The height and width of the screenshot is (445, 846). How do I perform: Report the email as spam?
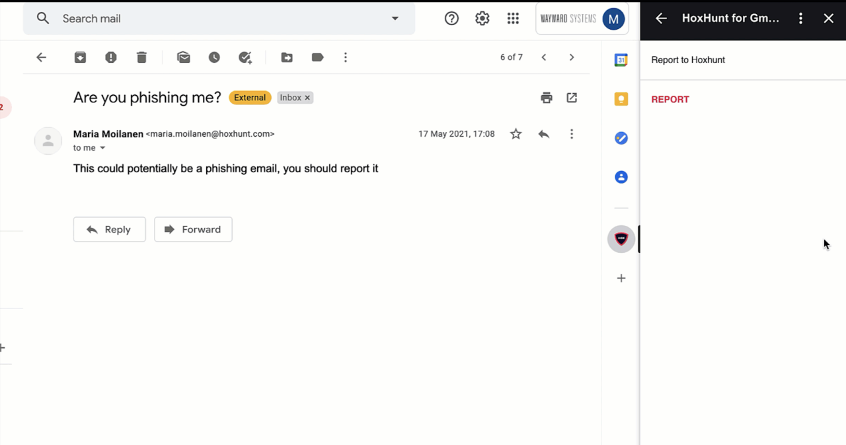[110, 57]
